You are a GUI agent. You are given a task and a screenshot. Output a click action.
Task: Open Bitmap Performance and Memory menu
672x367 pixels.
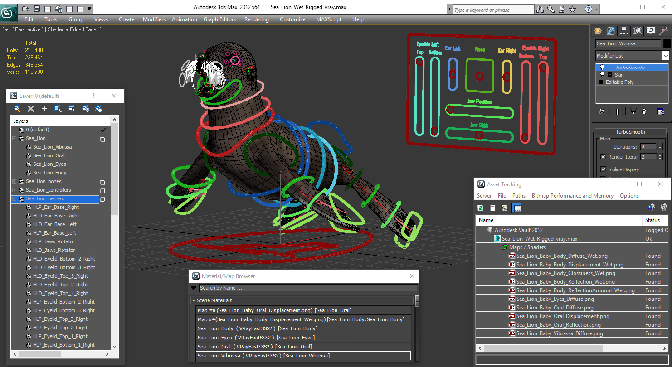coord(572,196)
